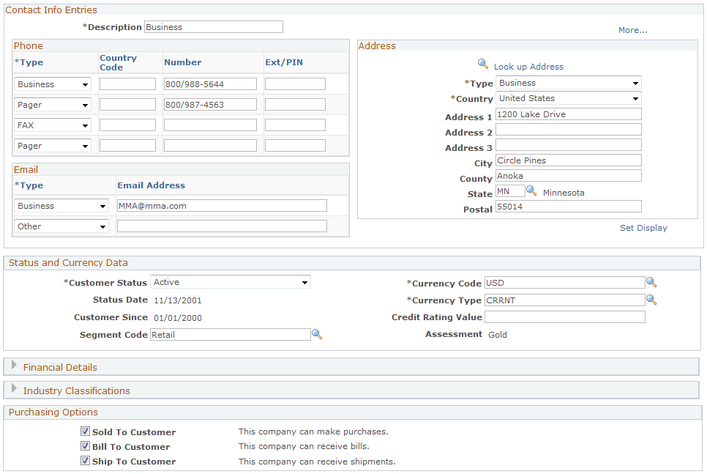
Task: Open the Currency Type lookup magnifier
Action: point(651,299)
